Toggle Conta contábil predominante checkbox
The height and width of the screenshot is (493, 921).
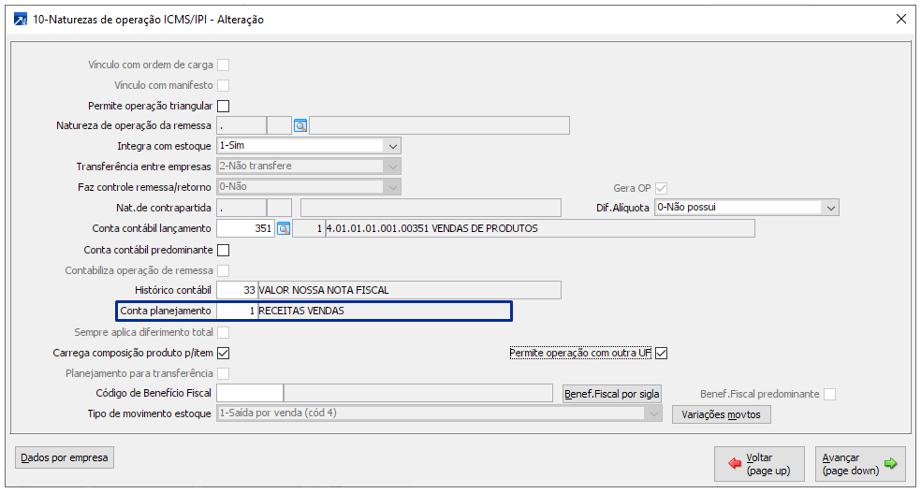tap(223, 250)
